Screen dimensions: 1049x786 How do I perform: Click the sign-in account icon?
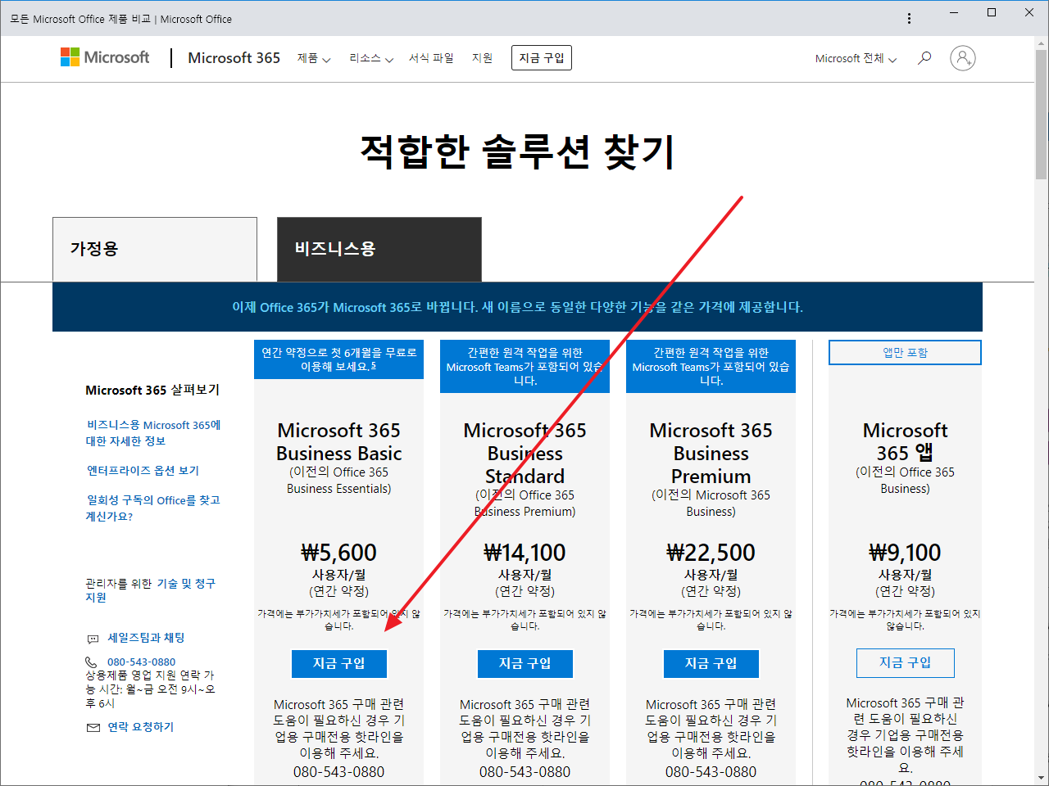[x=962, y=57]
